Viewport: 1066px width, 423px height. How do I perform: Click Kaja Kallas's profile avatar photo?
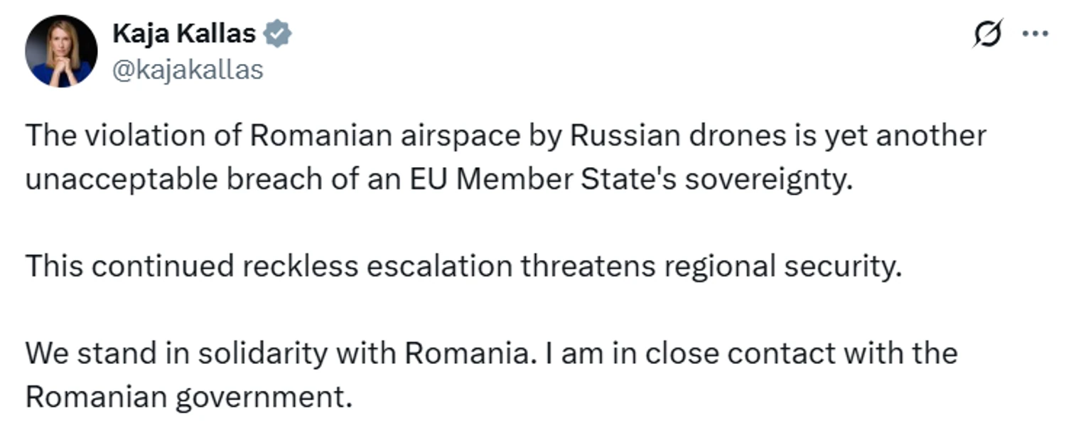[61, 50]
